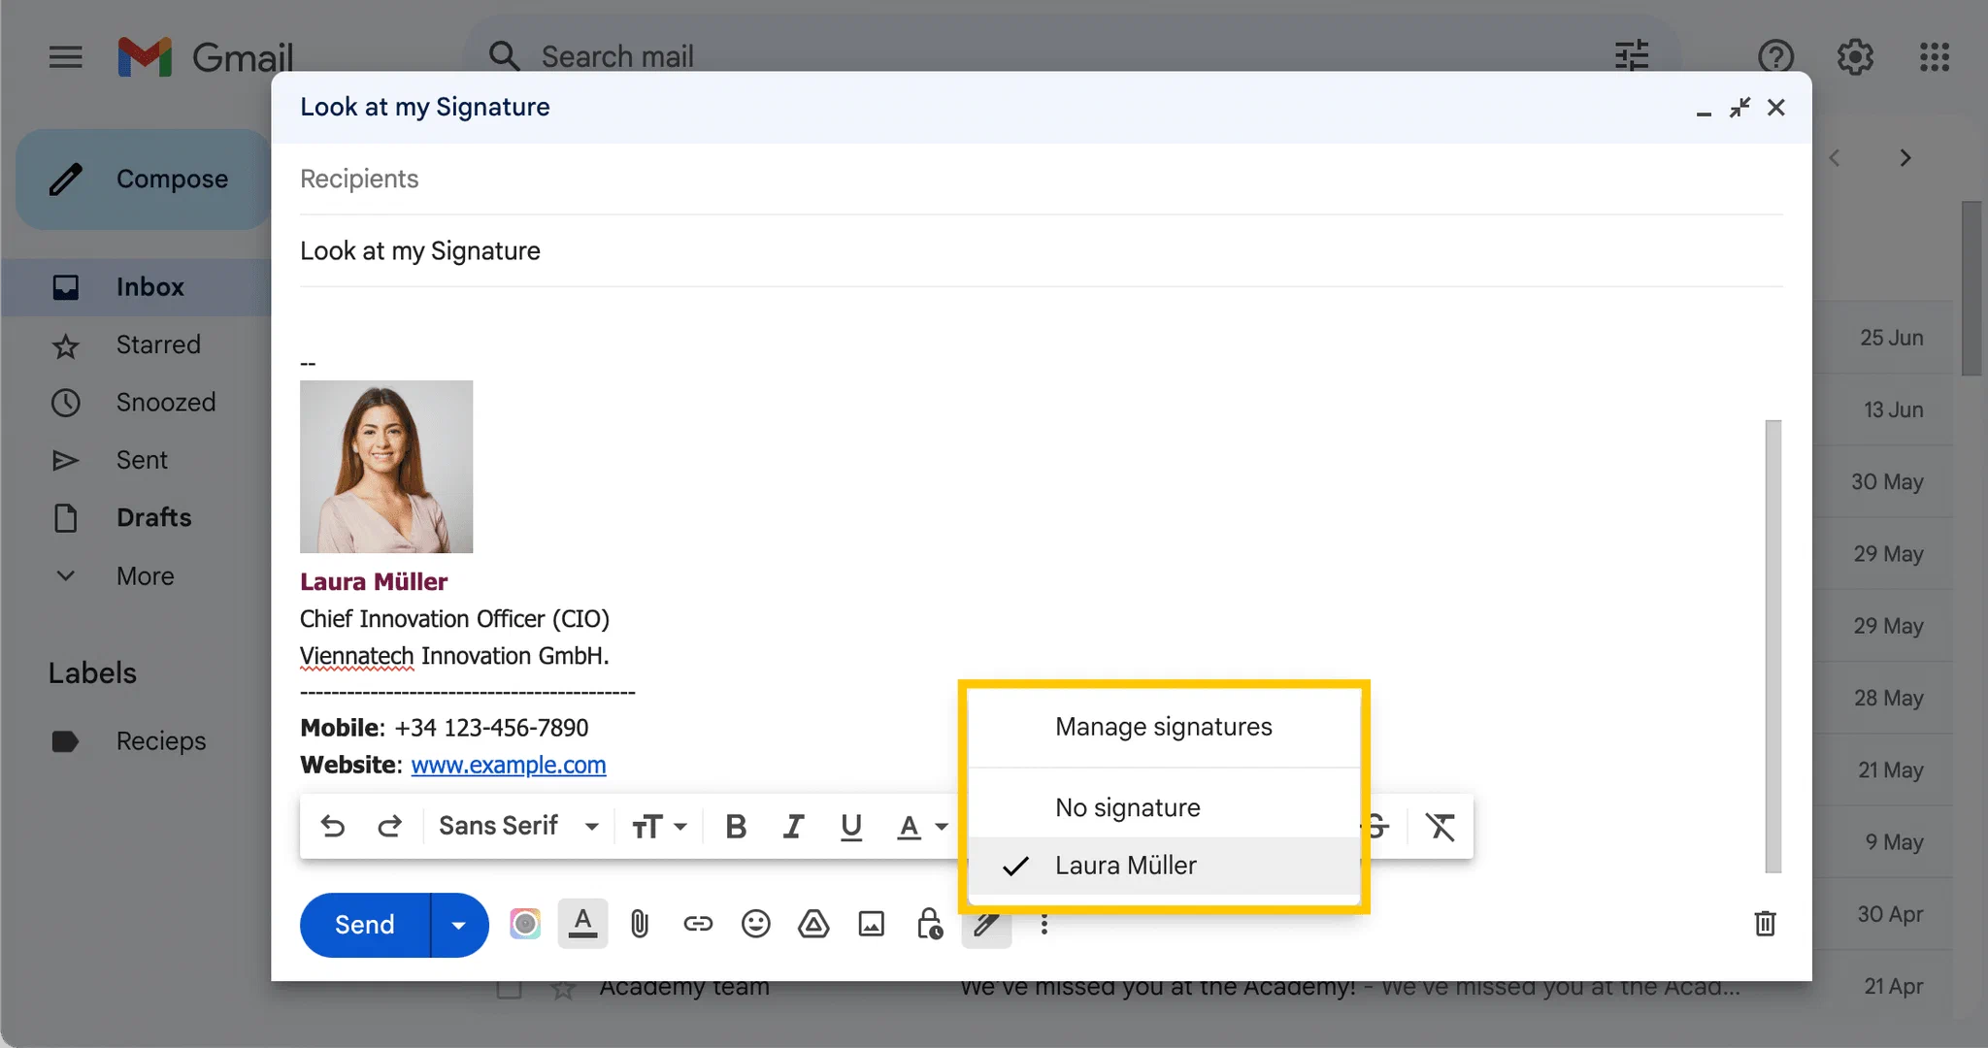Choose Manage signatures menu entry
Viewport: 1988px width, 1048px height.
coord(1164,727)
